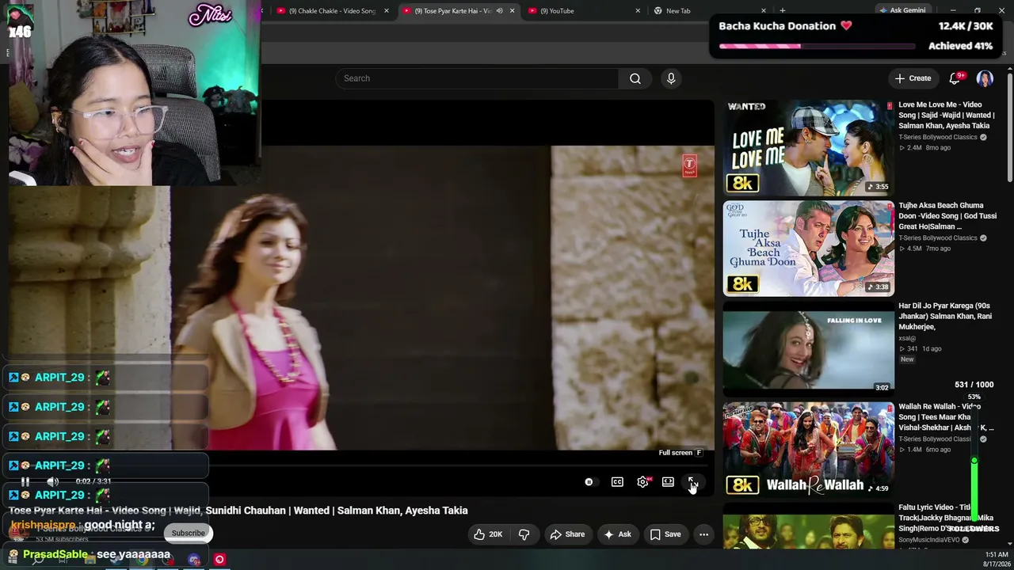This screenshot has width=1014, height=570.
Task: Open the account avatar menu
Action: click(x=985, y=78)
